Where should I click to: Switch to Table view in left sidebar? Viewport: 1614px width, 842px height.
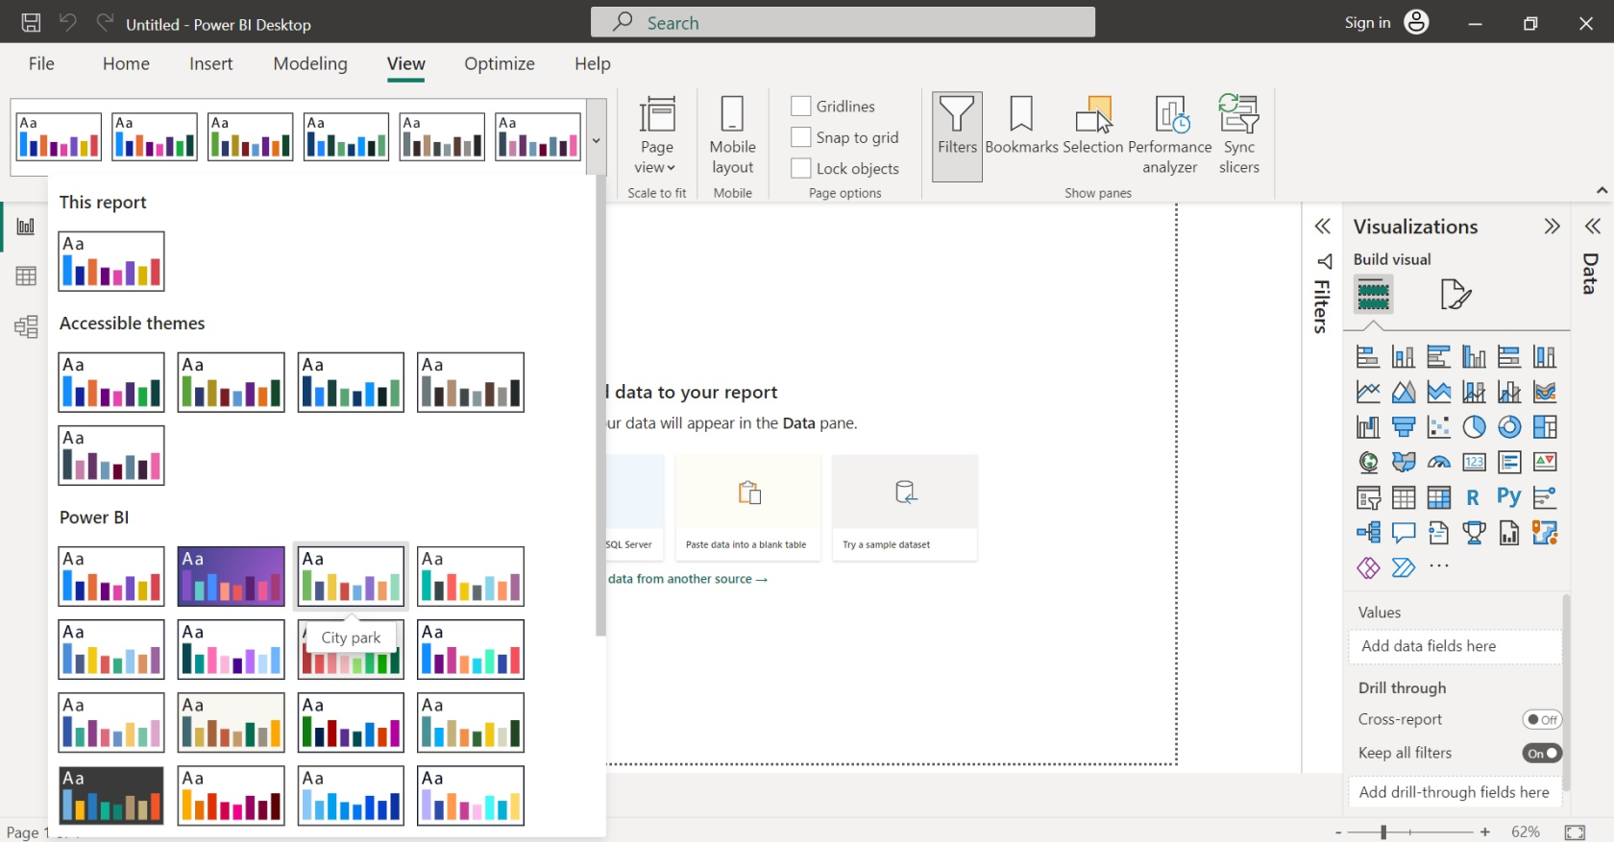pos(26,277)
